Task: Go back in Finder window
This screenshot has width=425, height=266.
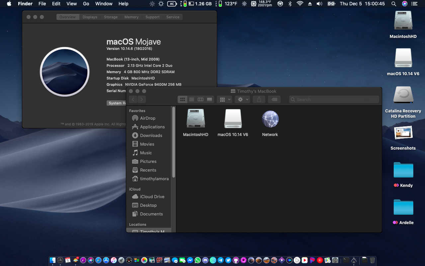Action: pyautogui.click(x=133, y=99)
